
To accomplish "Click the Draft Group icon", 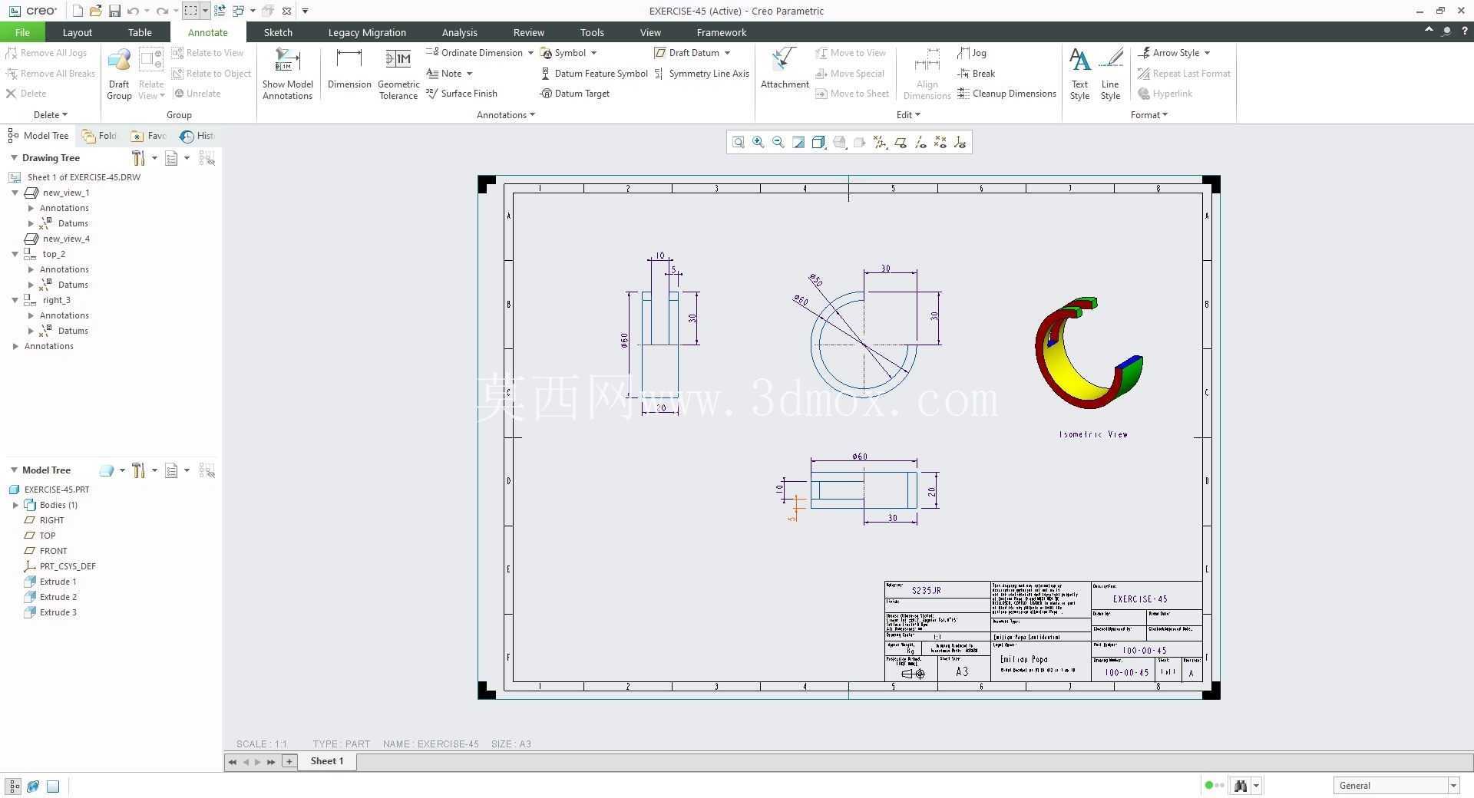I will click(x=119, y=74).
